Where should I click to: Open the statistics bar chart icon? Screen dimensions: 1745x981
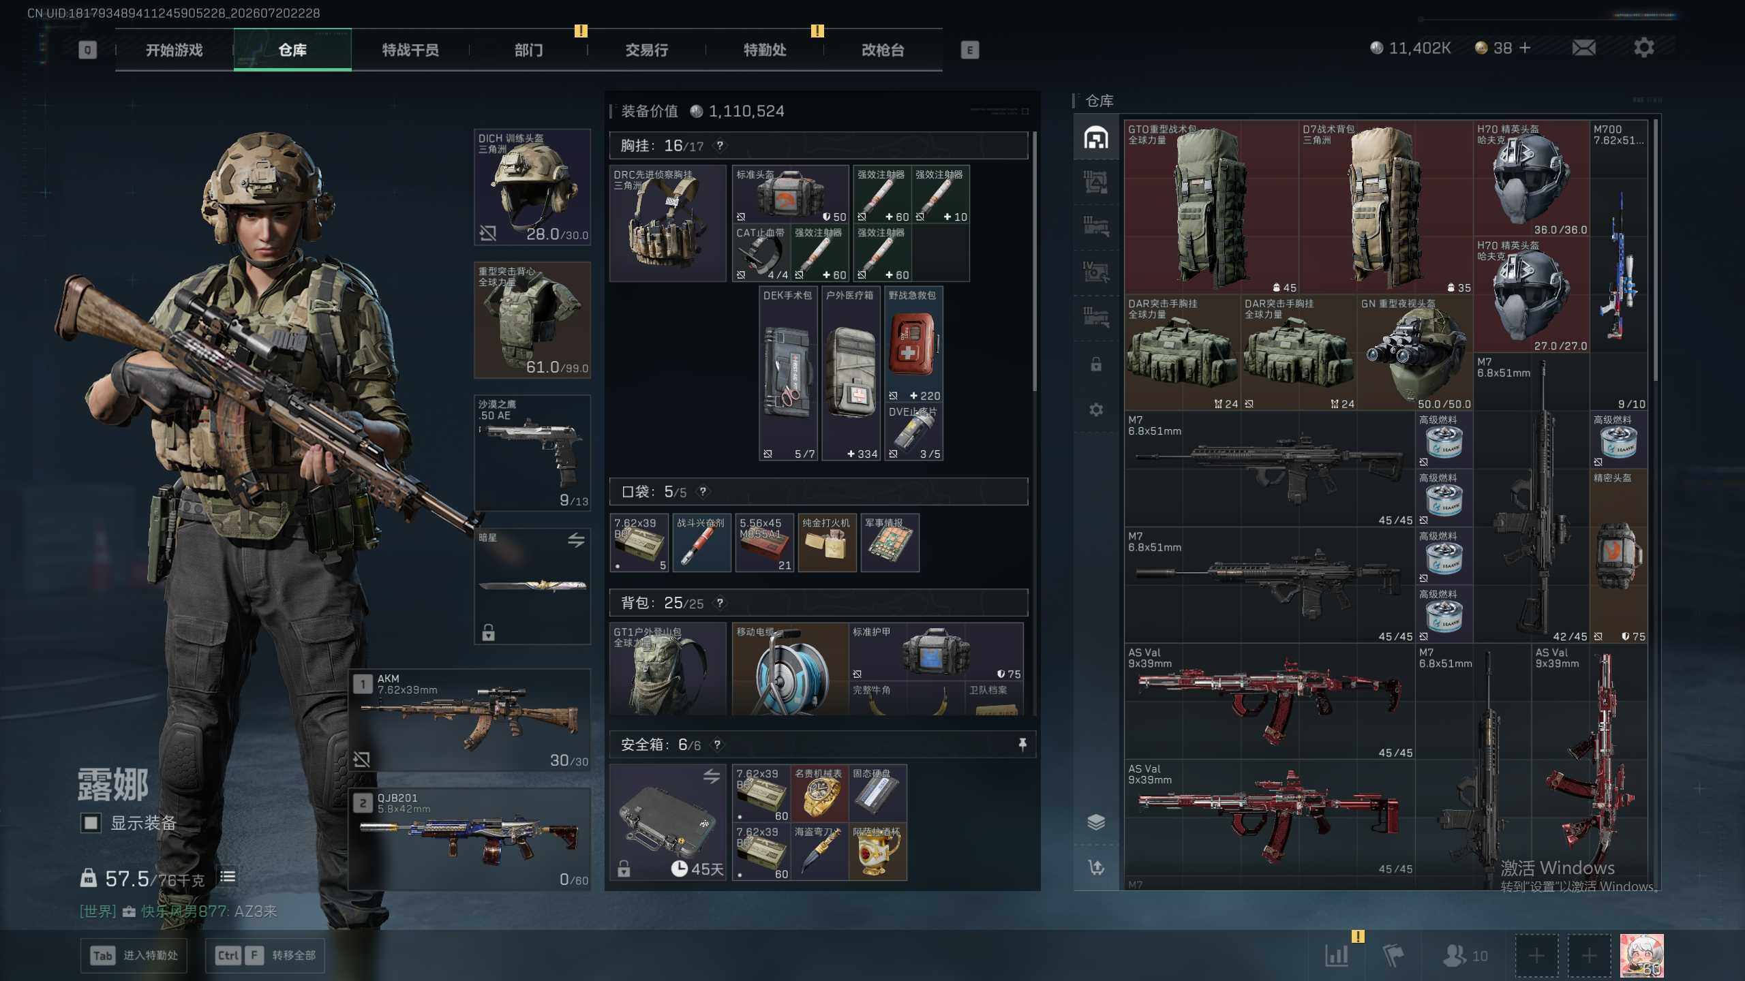click(1336, 955)
